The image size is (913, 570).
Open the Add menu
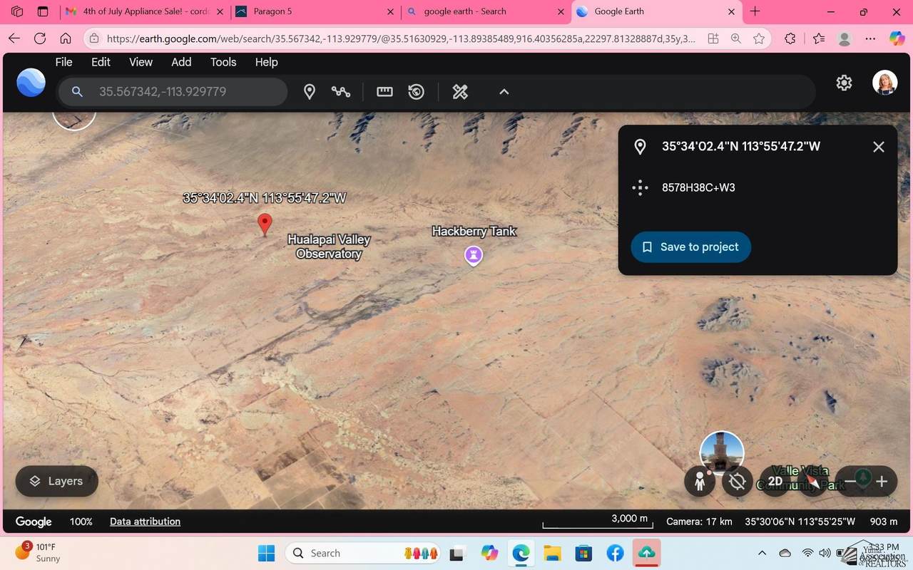pos(181,62)
